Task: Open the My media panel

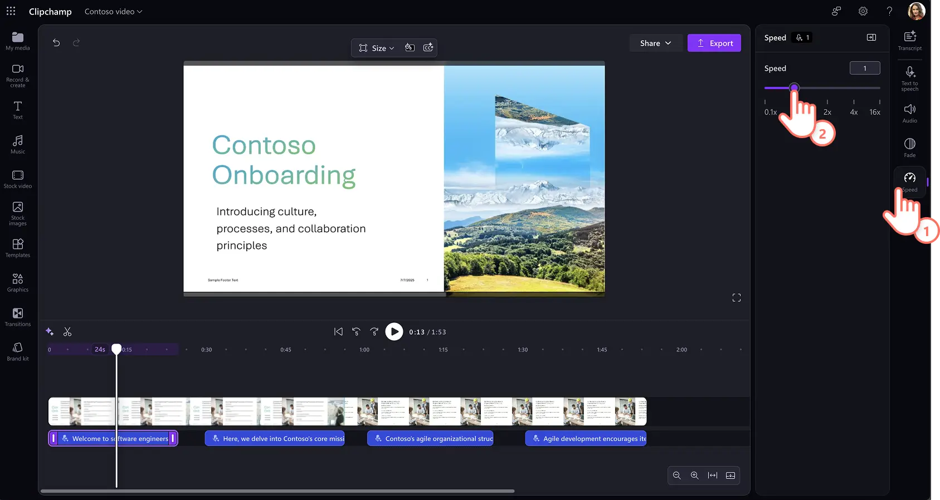Action: [x=18, y=41]
